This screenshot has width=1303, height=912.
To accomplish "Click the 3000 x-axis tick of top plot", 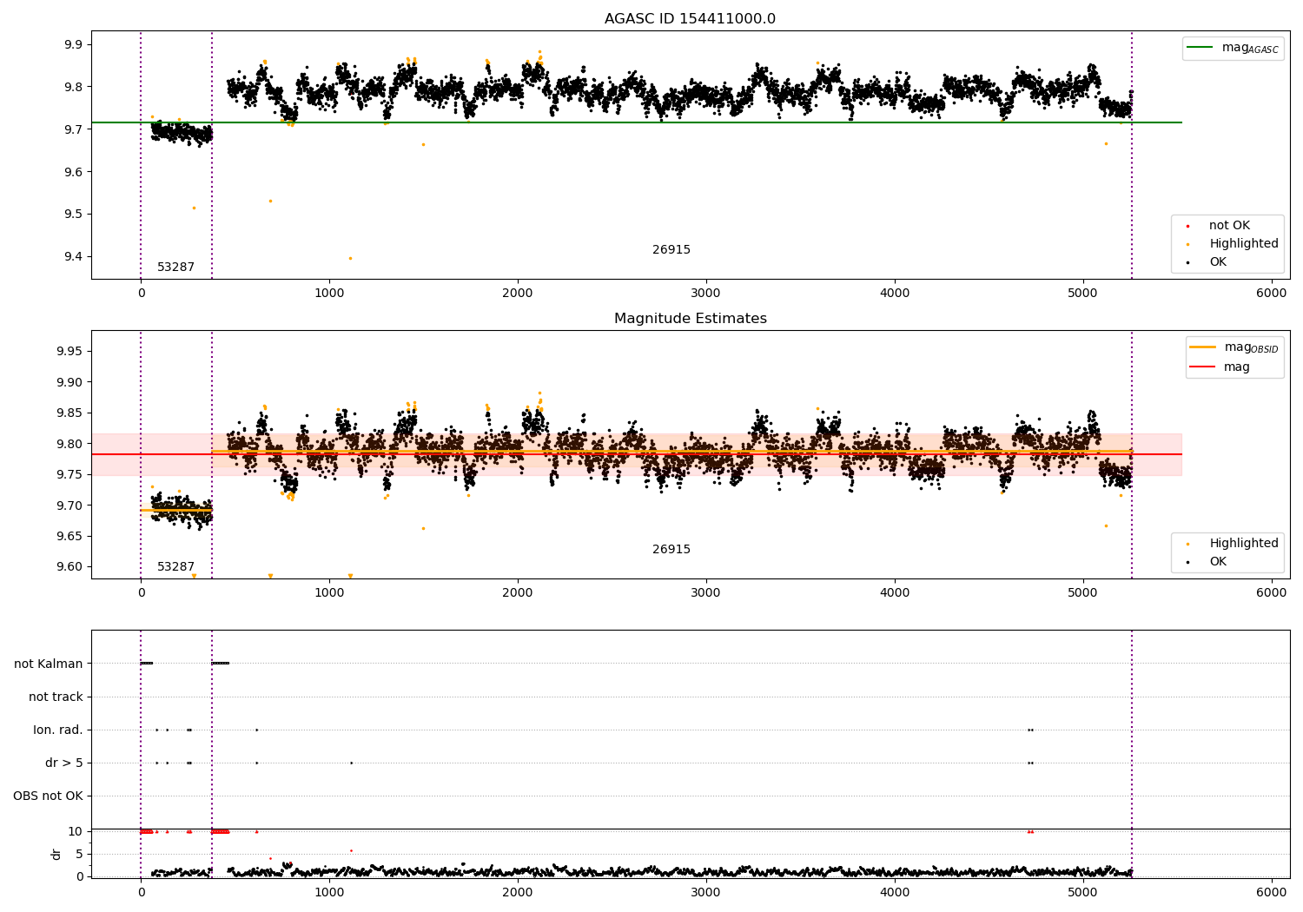I will coord(706,294).
